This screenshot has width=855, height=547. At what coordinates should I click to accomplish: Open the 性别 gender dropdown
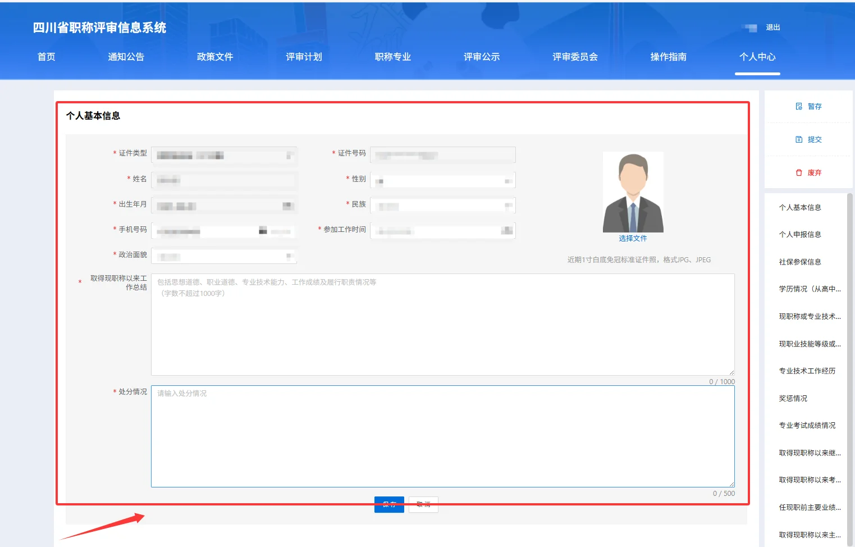508,180
